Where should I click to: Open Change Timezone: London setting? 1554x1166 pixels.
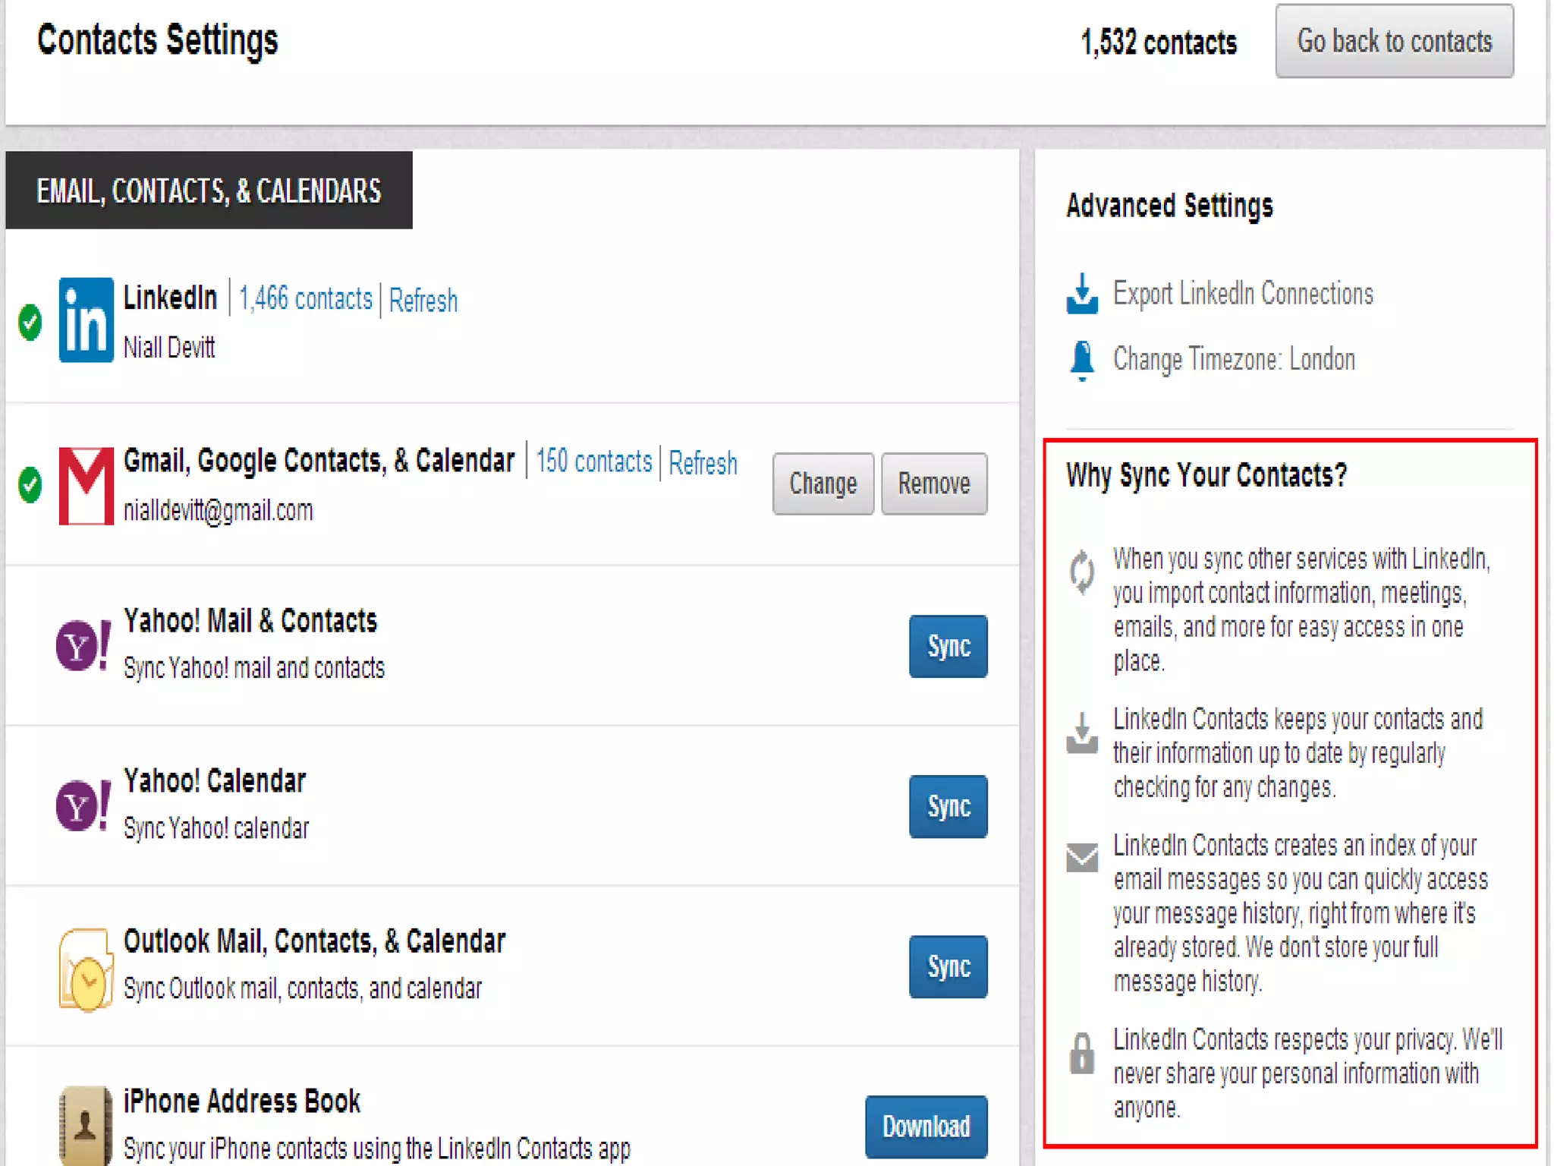point(1234,359)
